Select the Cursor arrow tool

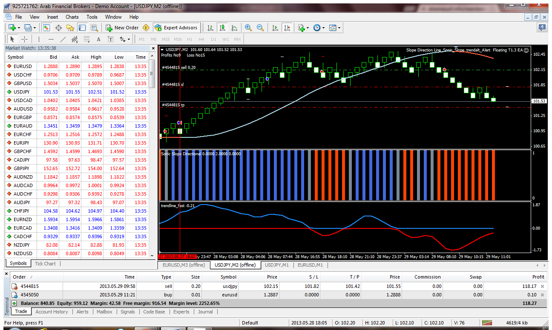(12, 39)
